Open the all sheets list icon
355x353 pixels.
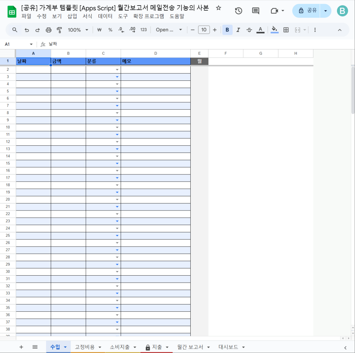tap(35, 347)
